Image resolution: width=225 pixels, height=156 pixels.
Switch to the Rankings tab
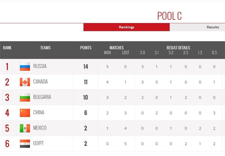pos(127,27)
